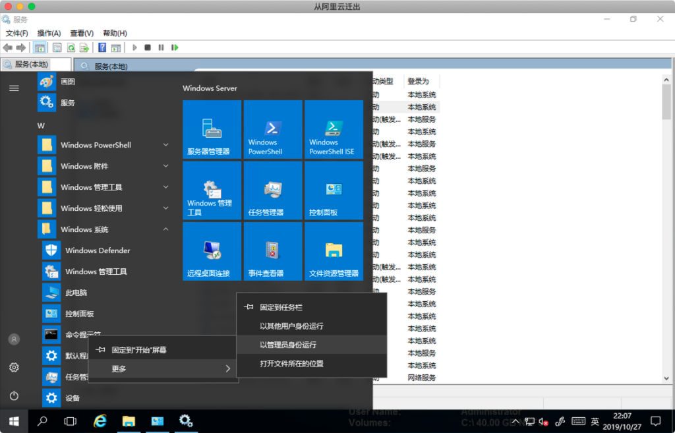Image resolution: width=675 pixels, height=433 pixels.
Task: Toggle the Start menu hamburger button
Action: point(14,88)
